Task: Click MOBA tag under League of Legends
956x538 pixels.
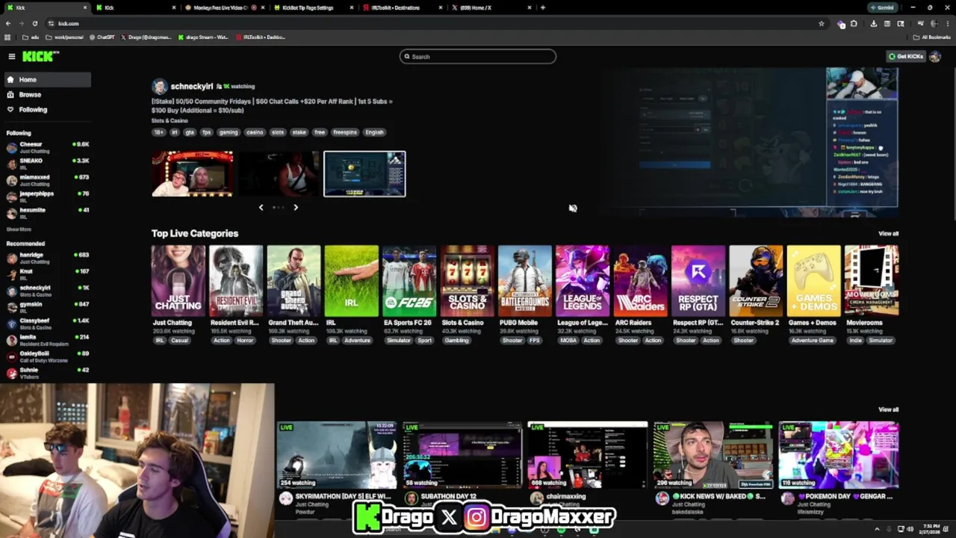Action: 568,341
